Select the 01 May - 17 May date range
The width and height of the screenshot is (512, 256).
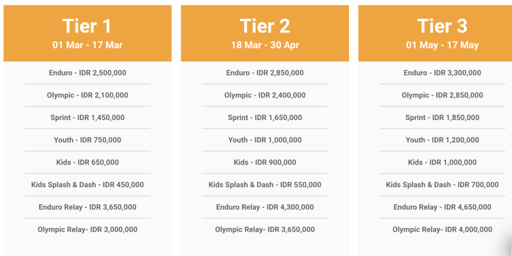[442, 45]
